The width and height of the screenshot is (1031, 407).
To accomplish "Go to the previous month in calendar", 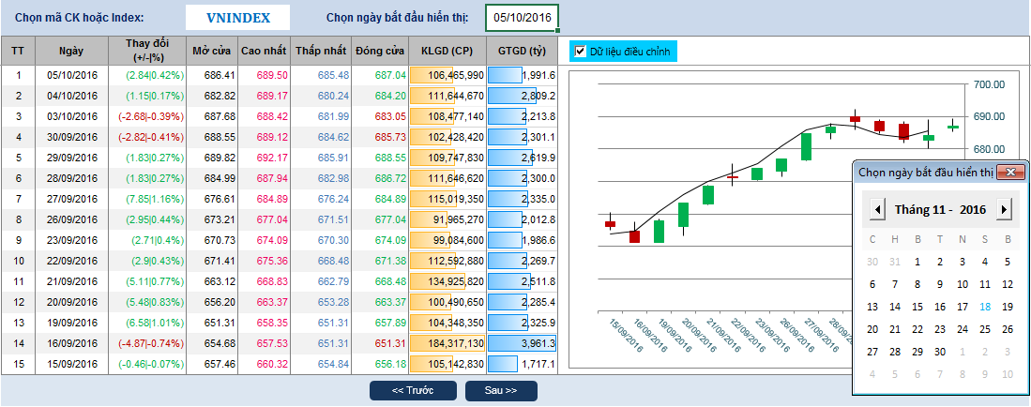I will pos(877,210).
